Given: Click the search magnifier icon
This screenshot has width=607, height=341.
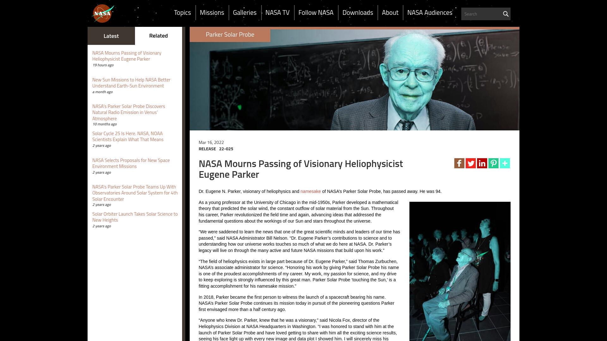Looking at the screenshot, I should click(x=506, y=14).
